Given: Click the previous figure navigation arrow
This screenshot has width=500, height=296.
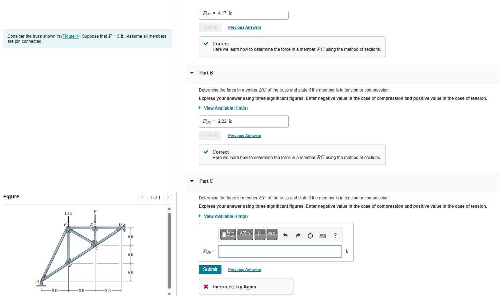Looking at the screenshot, I should pos(142,198).
